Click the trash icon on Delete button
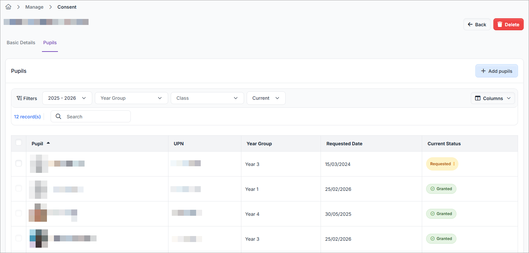The height and width of the screenshot is (253, 529). (500, 25)
